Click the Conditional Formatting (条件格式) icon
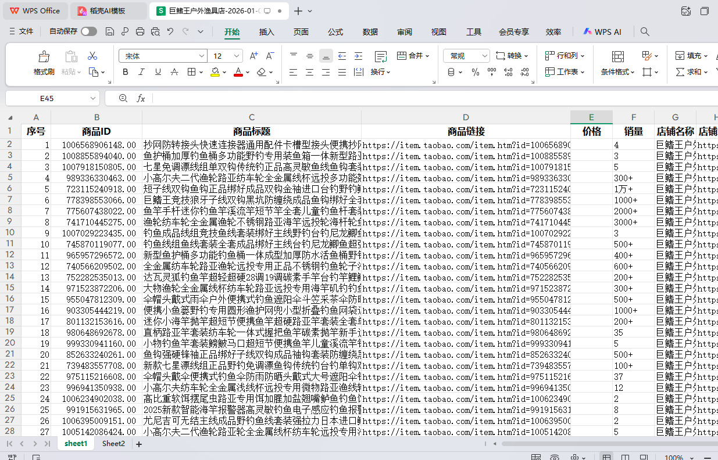The width and height of the screenshot is (718, 460). pos(618,57)
